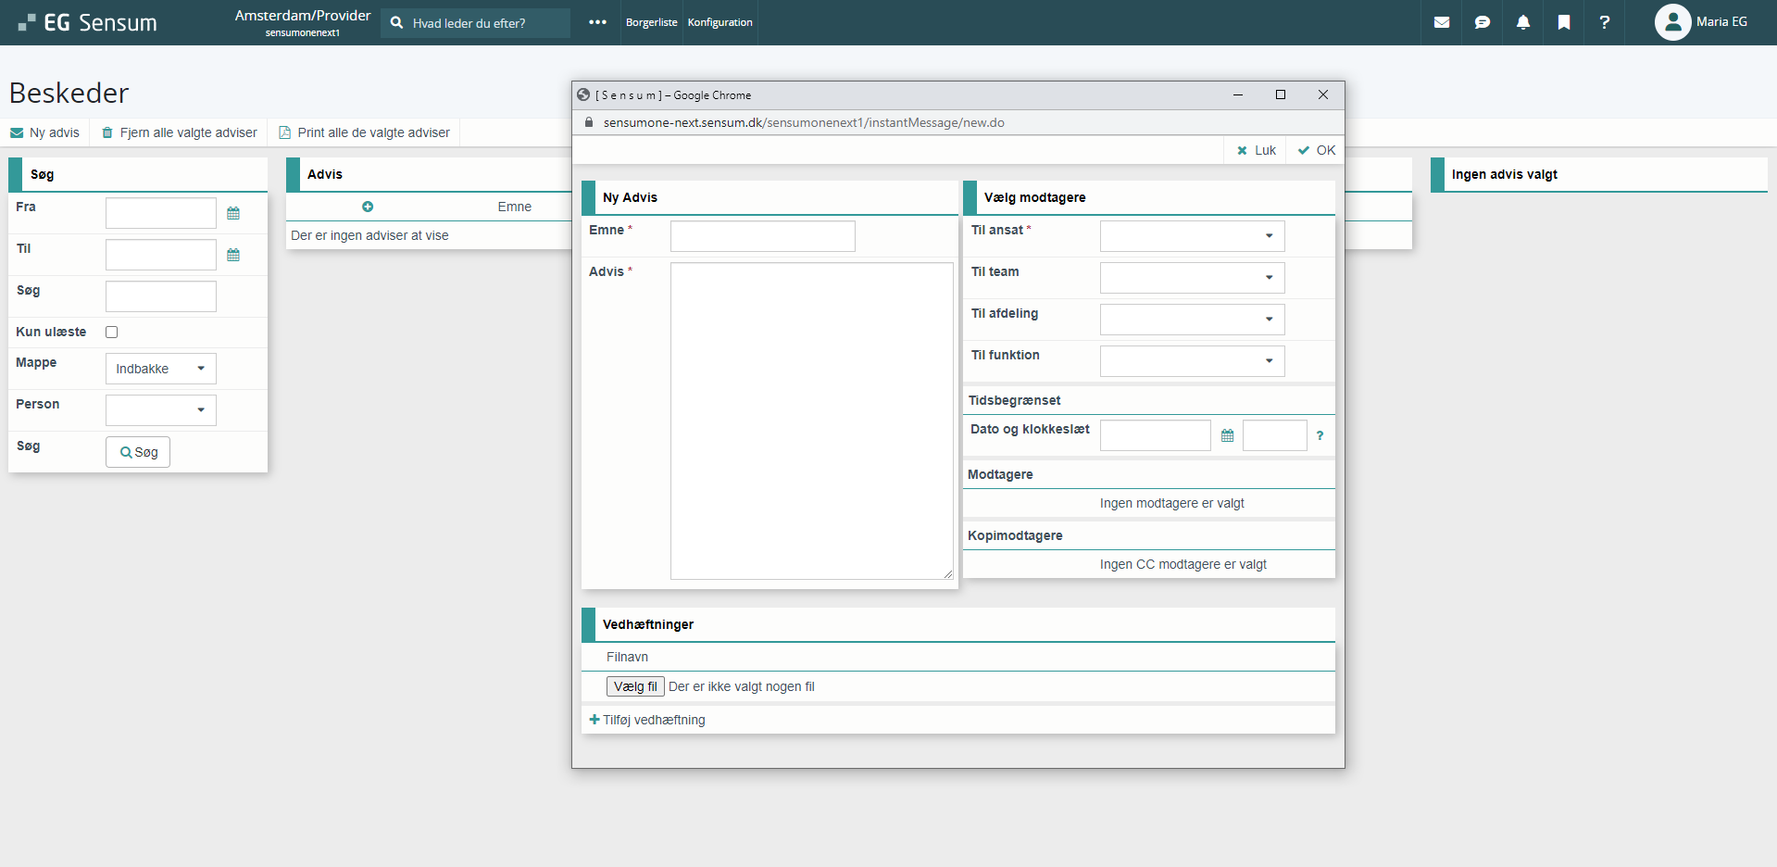Click the Vælg fil button
1777x867 pixels.
coord(635,686)
